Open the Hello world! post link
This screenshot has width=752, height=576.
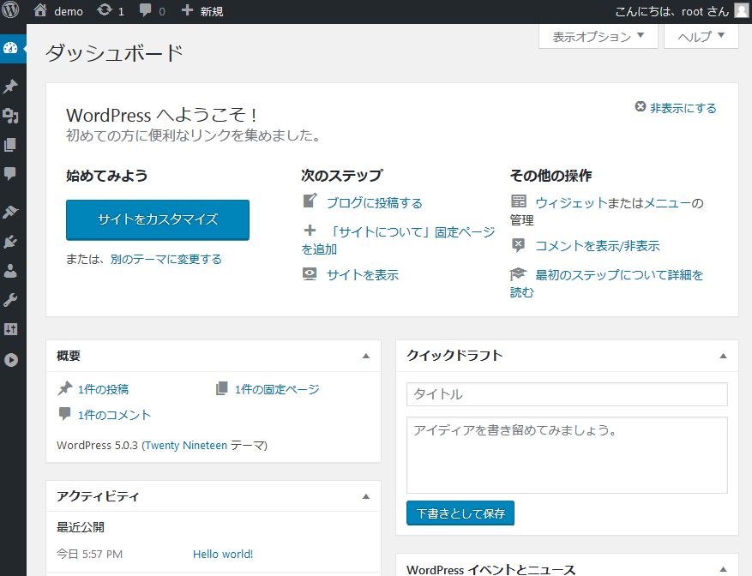click(x=223, y=554)
